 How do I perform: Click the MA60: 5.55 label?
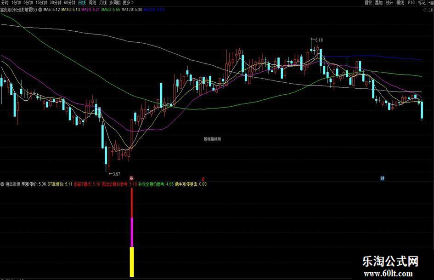pyautogui.click(x=111, y=10)
